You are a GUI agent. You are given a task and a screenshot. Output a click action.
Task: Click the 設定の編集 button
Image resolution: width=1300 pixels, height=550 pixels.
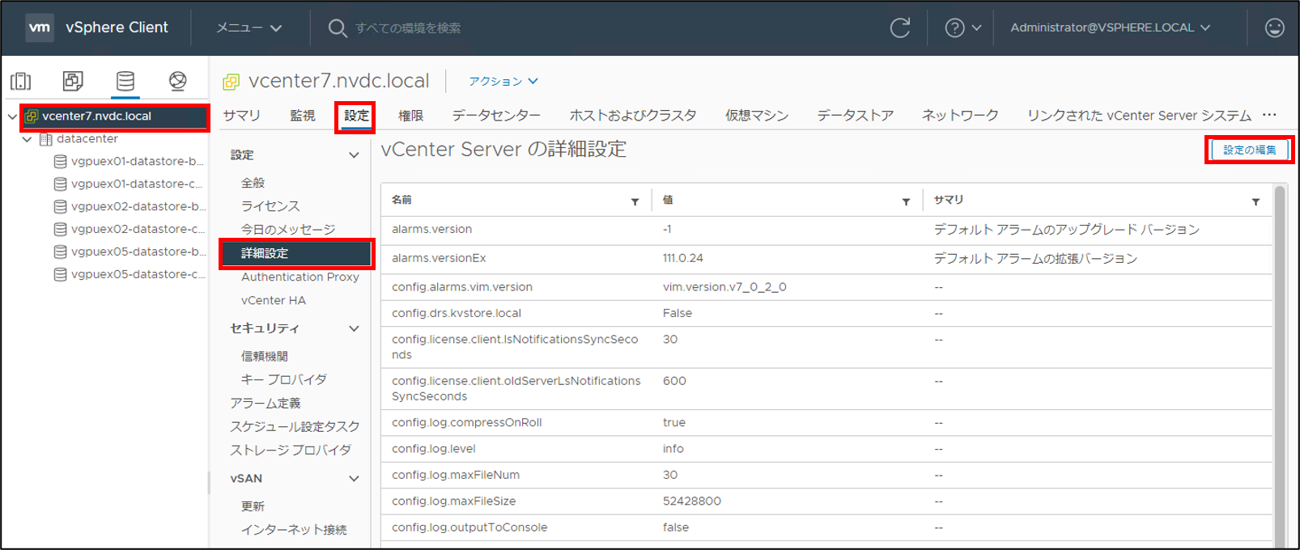click(x=1249, y=150)
